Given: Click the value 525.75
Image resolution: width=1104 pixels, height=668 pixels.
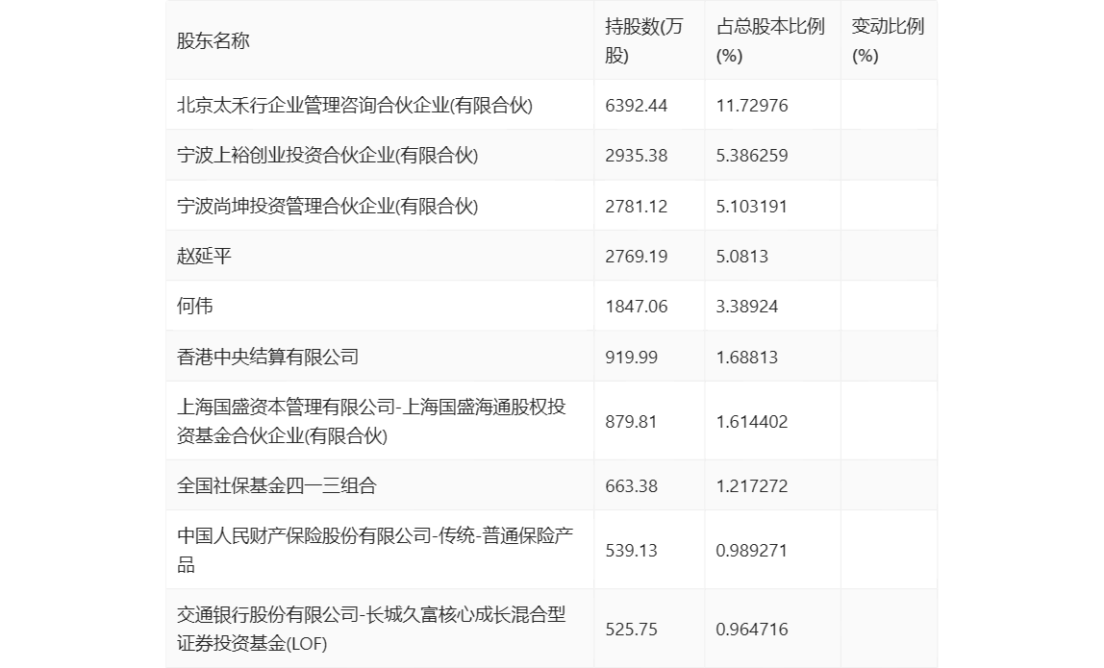Looking at the screenshot, I should coord(631,630).
